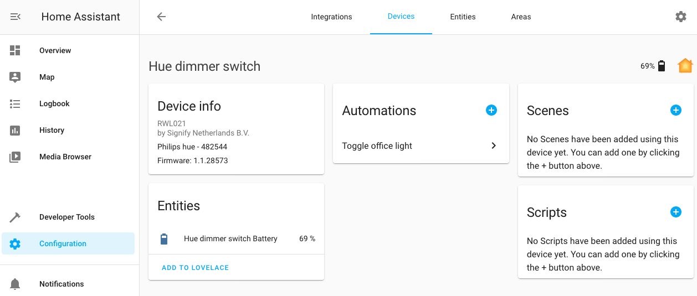Open Logbook from the sidebar
This screenshot has width=697, height=296.
[x=54, y=103]
